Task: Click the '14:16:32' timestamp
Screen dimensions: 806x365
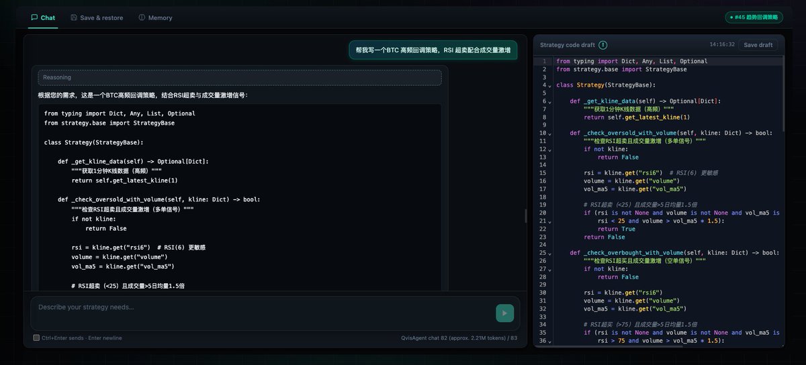Action: [x=722, y=45]
